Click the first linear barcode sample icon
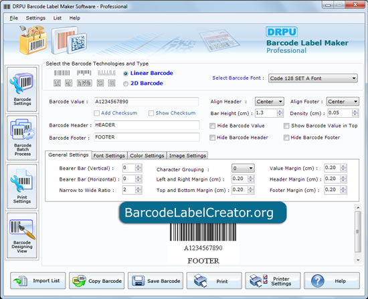 click(x=62, y=73)
